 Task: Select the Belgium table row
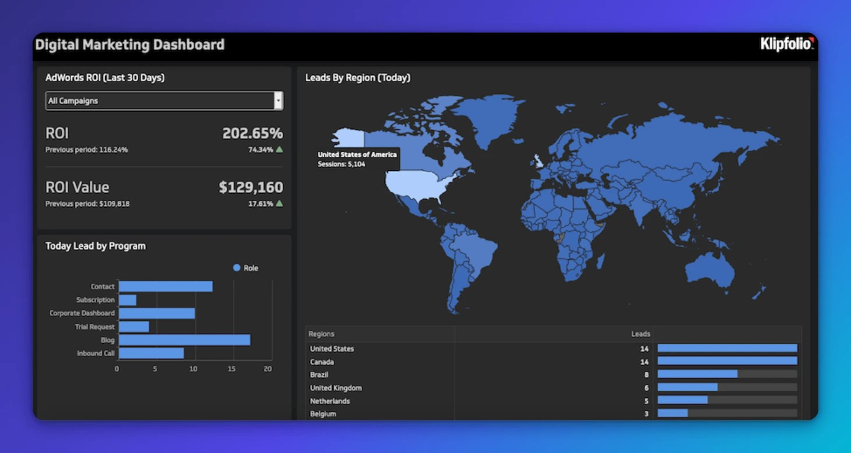click(x=553, y=414)
